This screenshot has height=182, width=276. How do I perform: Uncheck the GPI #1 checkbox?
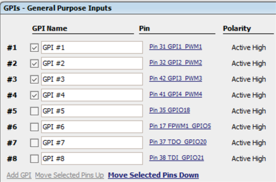point(34,48)
